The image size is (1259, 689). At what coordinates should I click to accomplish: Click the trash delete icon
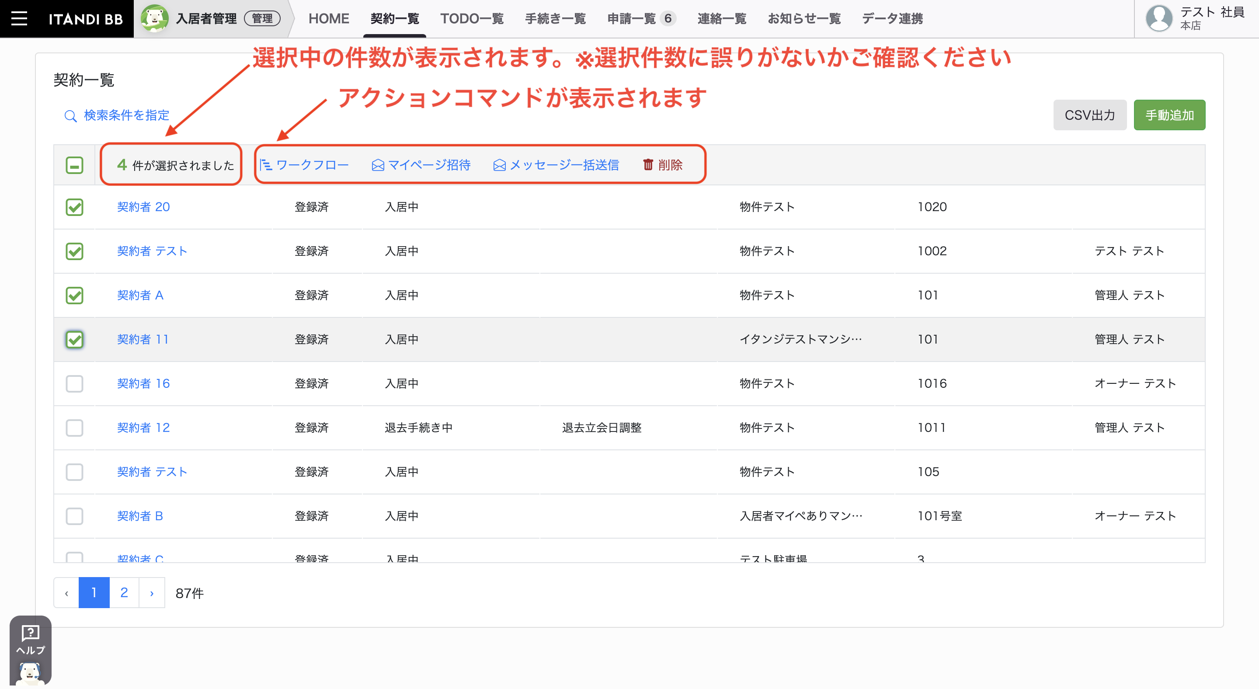coord(648,165)
